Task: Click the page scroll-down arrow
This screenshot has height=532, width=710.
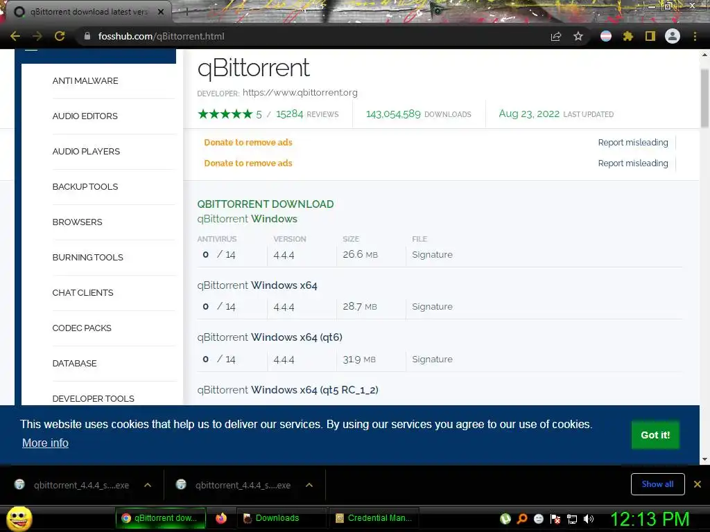Action: coord(704,459)
